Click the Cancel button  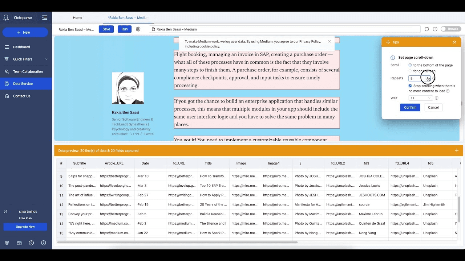433,107
